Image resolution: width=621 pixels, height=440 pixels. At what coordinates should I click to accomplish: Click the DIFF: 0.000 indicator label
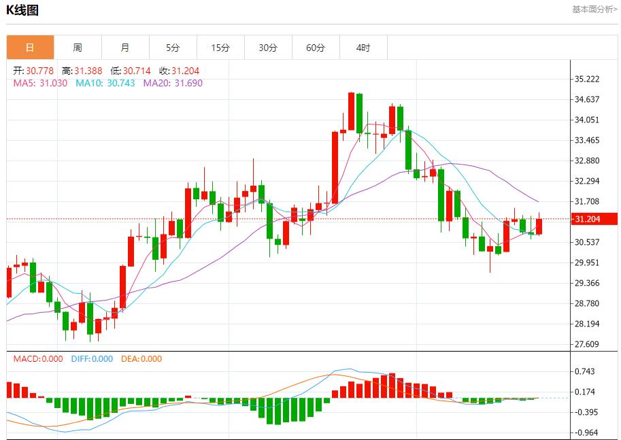click(92, 358)
